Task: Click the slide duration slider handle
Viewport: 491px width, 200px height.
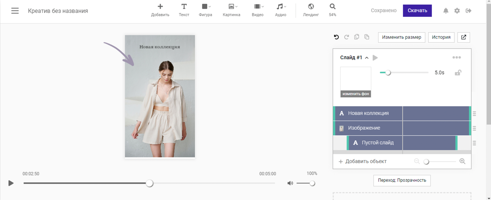Action: tap(388, 73)
